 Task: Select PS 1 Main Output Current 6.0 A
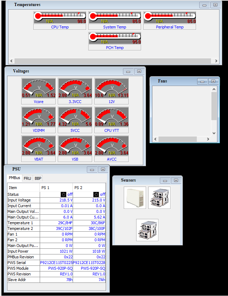[x=56, y=217]
